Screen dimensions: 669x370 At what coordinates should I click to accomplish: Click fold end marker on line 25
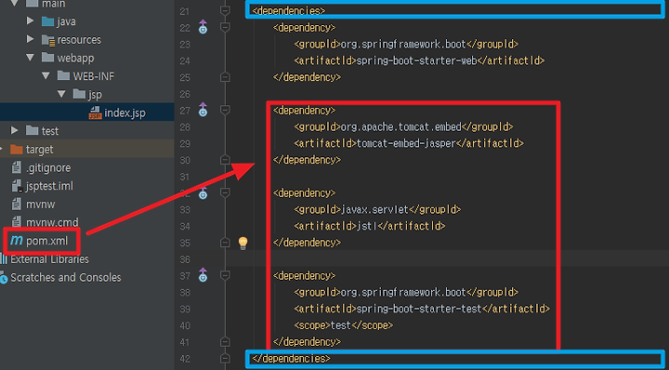pos(225,77)
